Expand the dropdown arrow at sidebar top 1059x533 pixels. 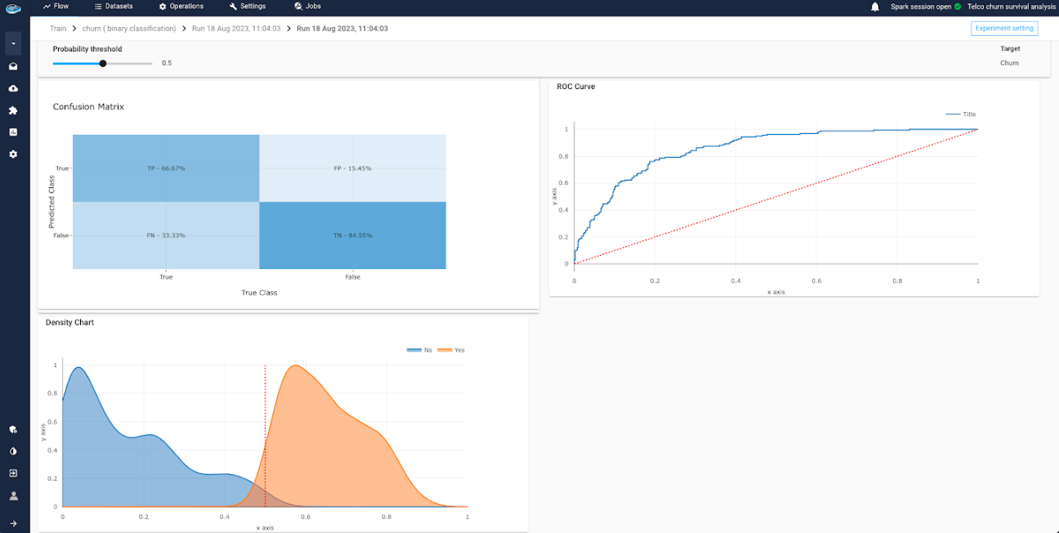[13, 43]
